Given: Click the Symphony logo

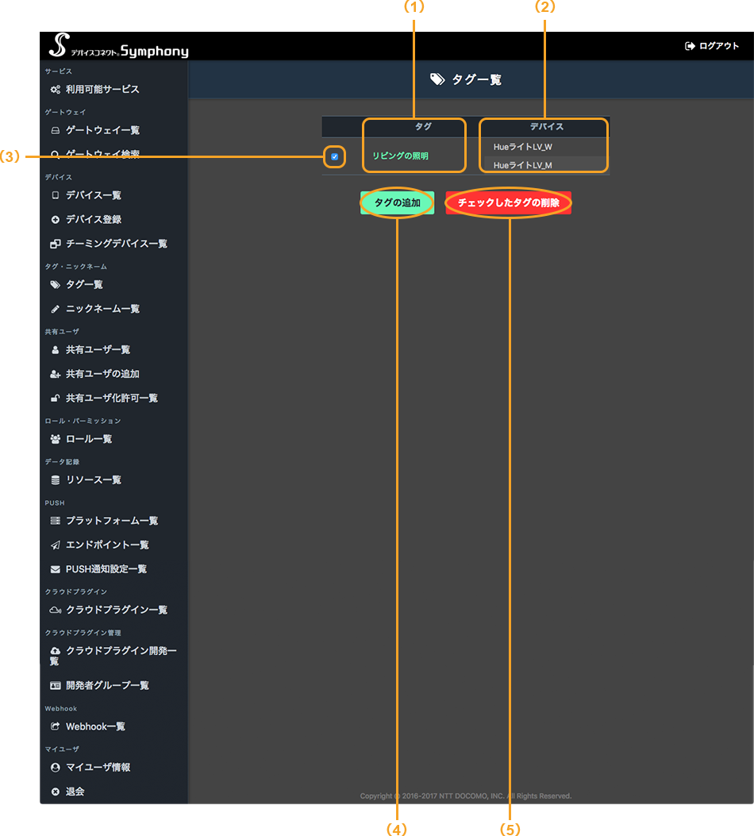Looking at the screenshot, I should click(x=119, y=46).
